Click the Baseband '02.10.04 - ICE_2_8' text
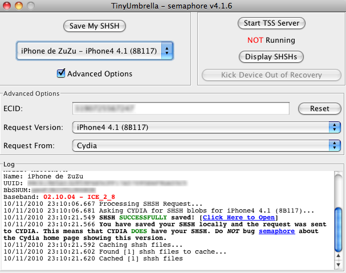 coord(79,197)
